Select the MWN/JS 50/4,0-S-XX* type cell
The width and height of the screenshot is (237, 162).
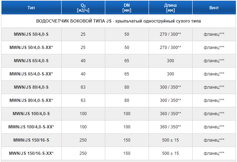pos(31,48)
